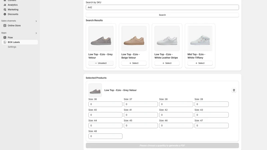Image resolution: width=267 pixels, height=150 pixels.
Task: Unselect Low Top Ezio Grey Velour
Action: tap(101, 63)
